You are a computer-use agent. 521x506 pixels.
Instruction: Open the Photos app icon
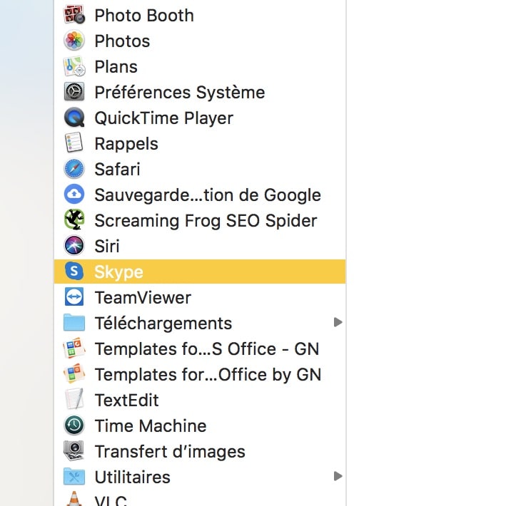[74, 41]
